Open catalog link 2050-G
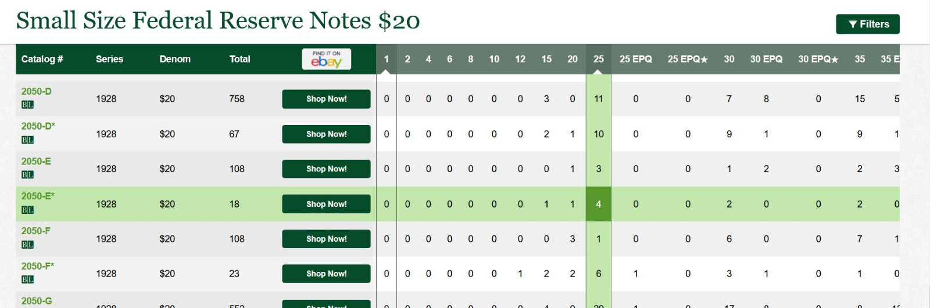This screenshot has width=930, height=308. [x=37, y=301]
